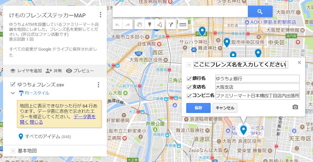Select the measure distances ruler tool
313x162 pixels.
(183, 24)
